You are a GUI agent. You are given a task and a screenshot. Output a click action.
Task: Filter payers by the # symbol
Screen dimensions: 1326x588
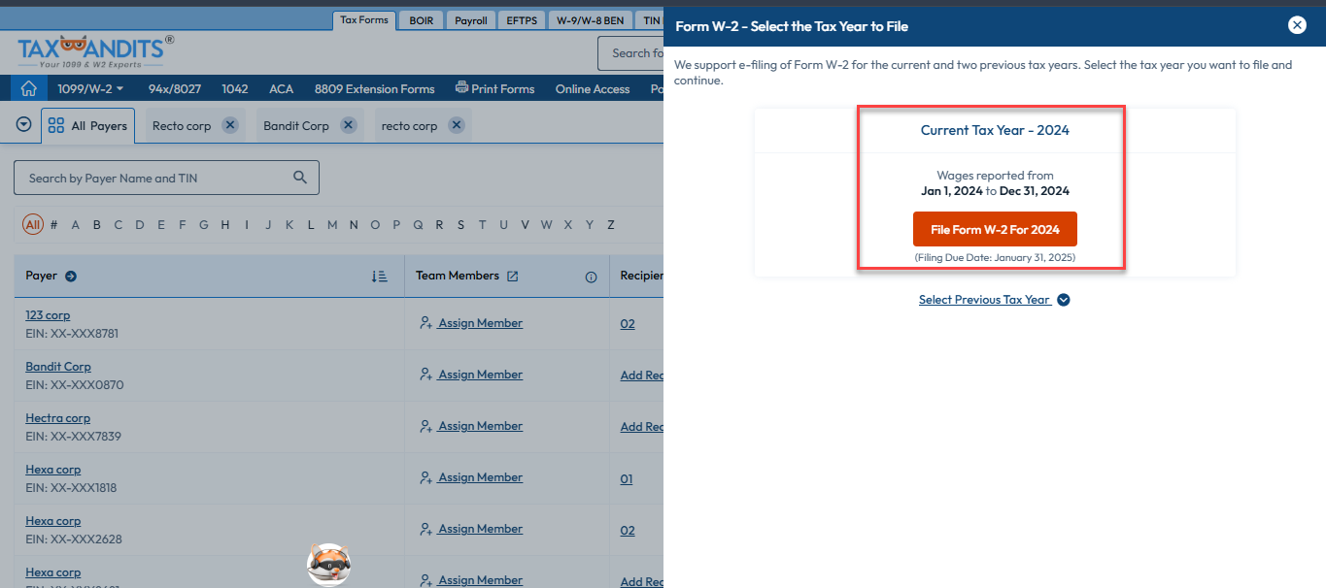pyautogui.click(x=54, y=225)
